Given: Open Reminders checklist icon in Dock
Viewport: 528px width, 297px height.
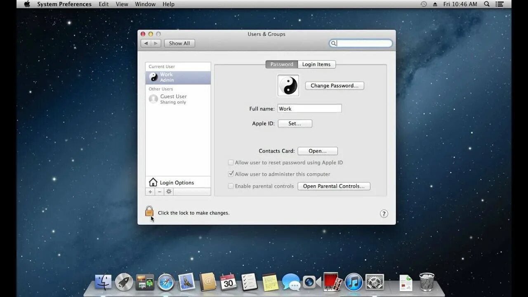Looking at the screenshot, I should click(249, 282).
